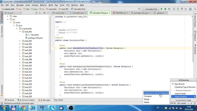Switch to the .gitignore tab
The image size is (197, 111).
pos(160,13)
